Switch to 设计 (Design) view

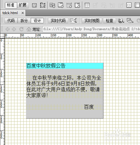[37, 21]
